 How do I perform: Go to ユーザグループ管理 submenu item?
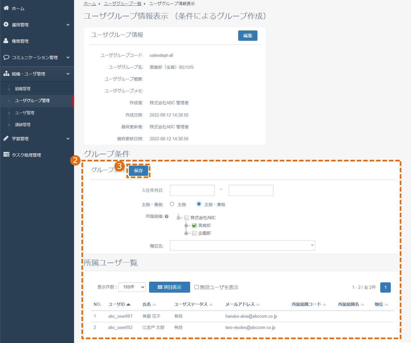32,101
